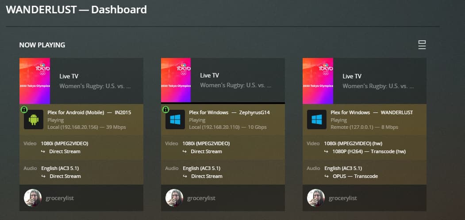Viewport: 465px width, 220px height.
Task: Click the user avatar on the WANDERLUST card
Action: tap(316, 198)
